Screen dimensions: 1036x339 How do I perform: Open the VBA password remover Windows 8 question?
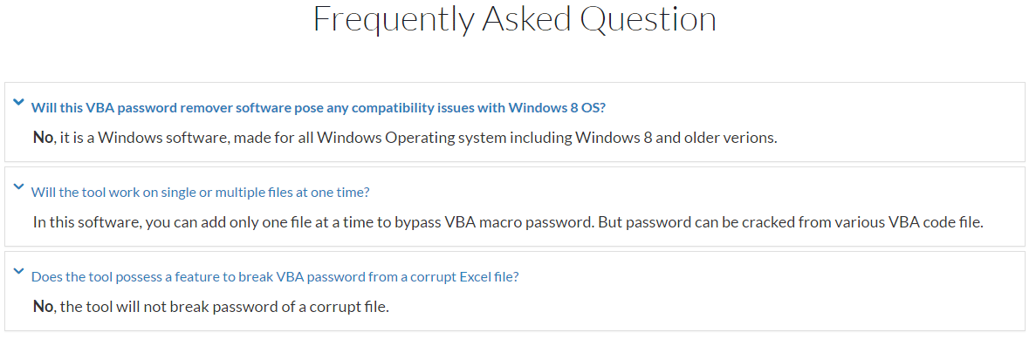pos(319,107)
